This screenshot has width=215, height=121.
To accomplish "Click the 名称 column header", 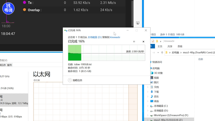I will (201, 59).
